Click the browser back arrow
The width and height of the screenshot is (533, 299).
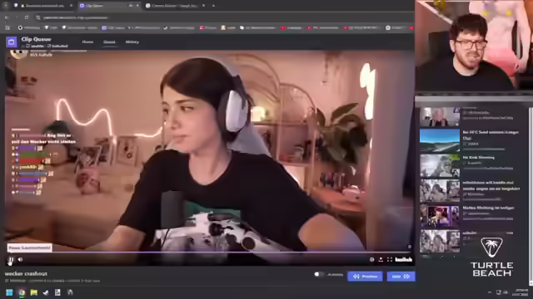tap(7, 17)
